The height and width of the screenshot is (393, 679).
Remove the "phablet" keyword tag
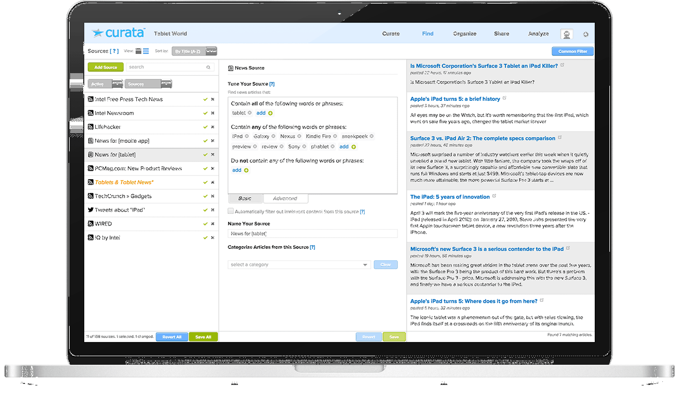click(333, 147)
